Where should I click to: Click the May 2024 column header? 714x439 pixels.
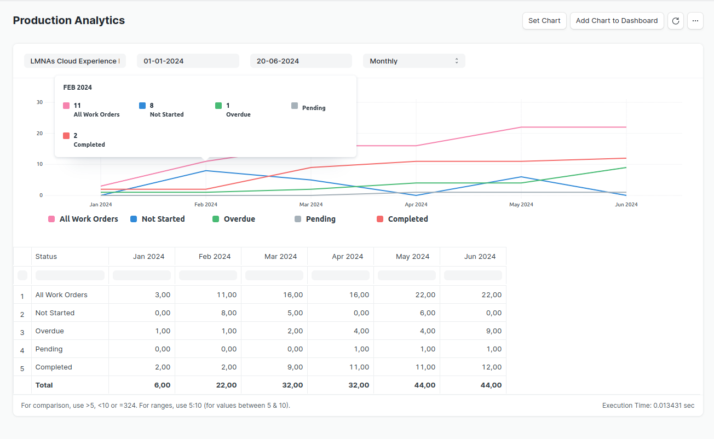407,256
